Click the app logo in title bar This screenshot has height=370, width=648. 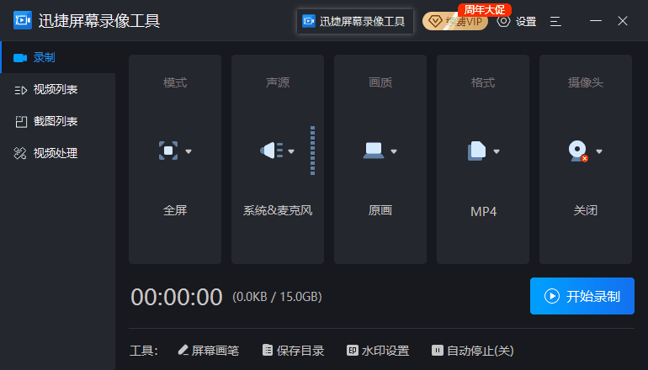pyautogui.click(x=23, y=20)
